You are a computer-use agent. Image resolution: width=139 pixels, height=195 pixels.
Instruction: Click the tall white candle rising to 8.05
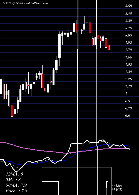[x=59, y=46]
